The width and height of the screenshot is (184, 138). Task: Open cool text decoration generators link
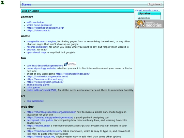point(45,66)
